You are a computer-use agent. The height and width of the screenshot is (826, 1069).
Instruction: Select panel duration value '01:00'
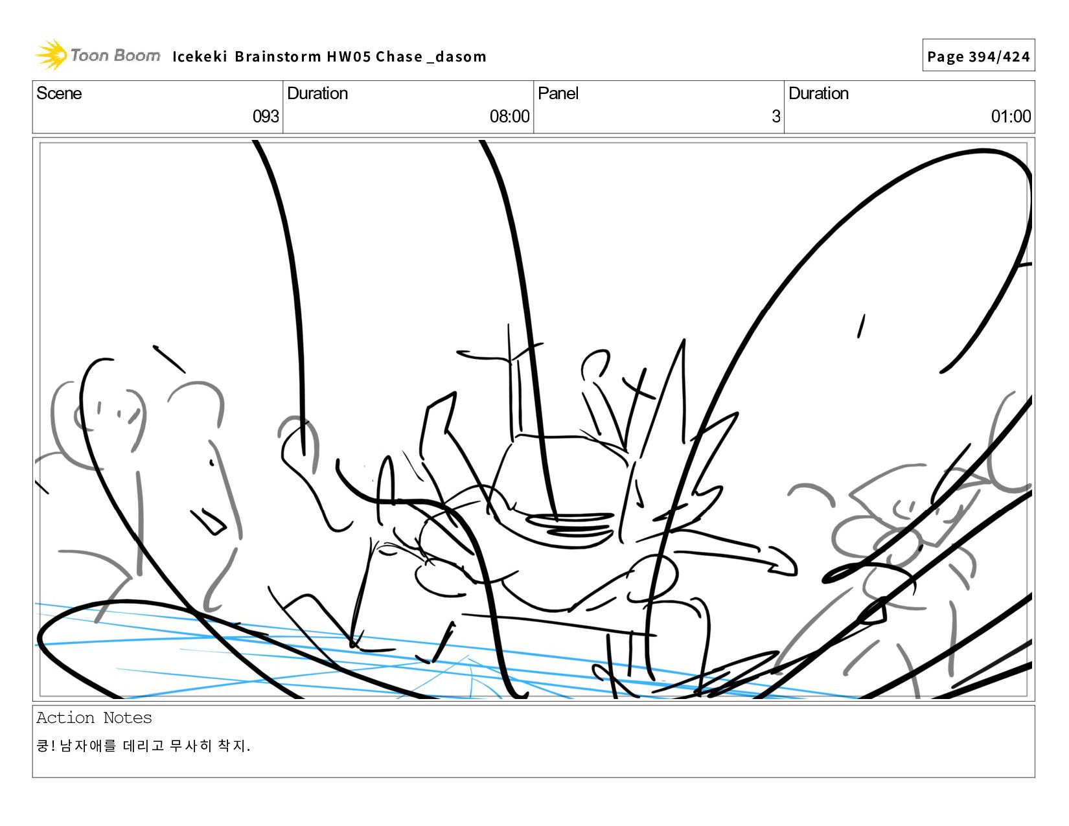click(1011, 117)
